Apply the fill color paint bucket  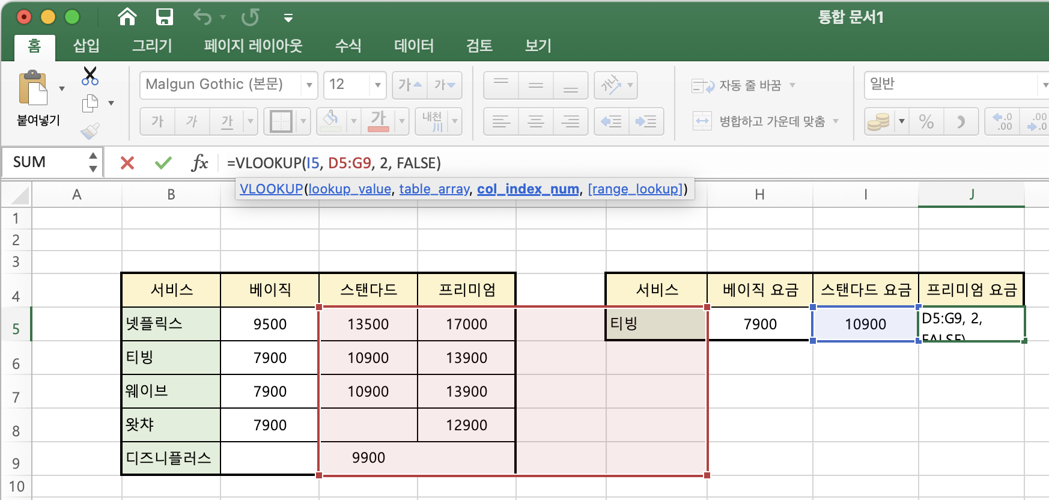pyautogui.click(x=330, y=121)
